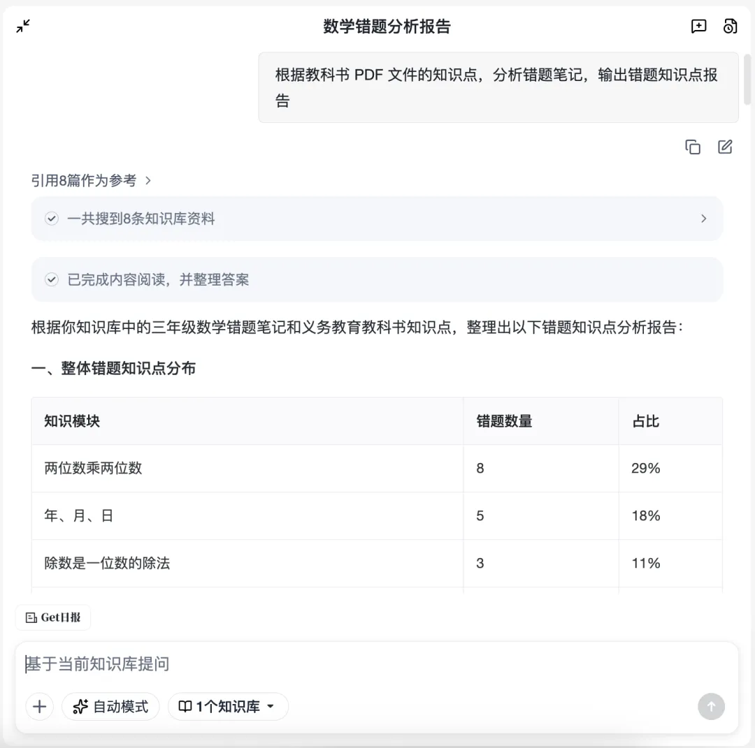Edit the question via the pencil icon
This screenshot has width=755, height=748.
724,147
